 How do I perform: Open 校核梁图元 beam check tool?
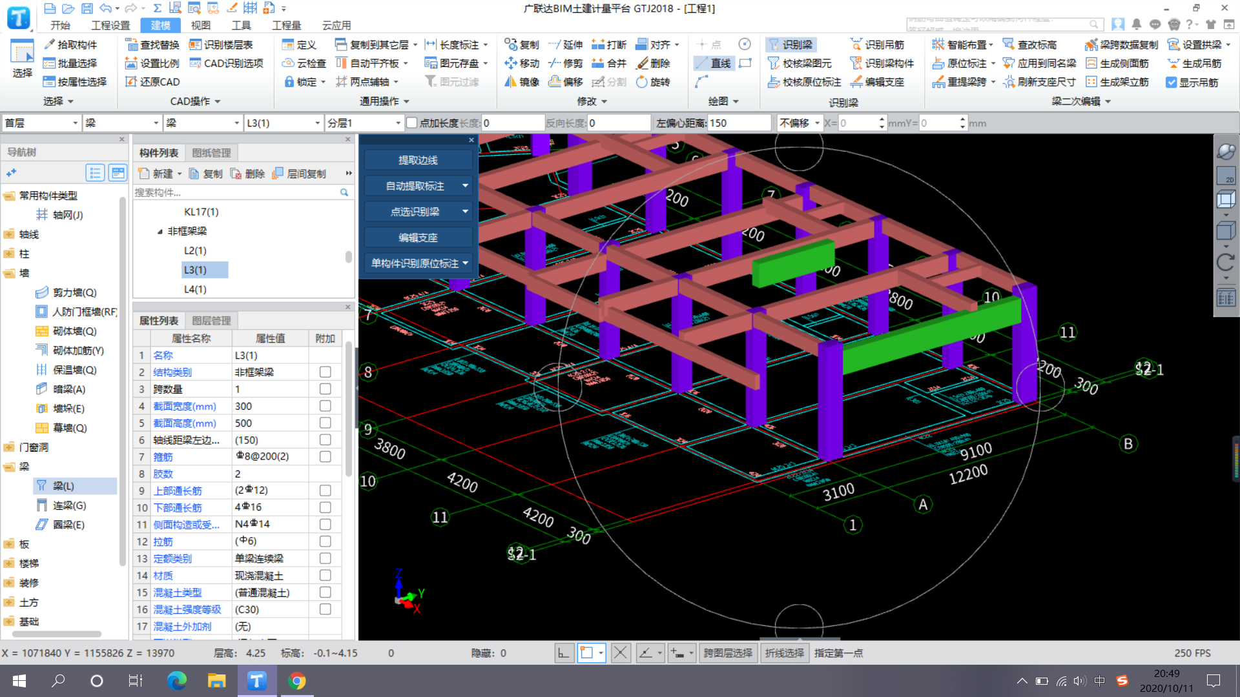pos(800,63)
